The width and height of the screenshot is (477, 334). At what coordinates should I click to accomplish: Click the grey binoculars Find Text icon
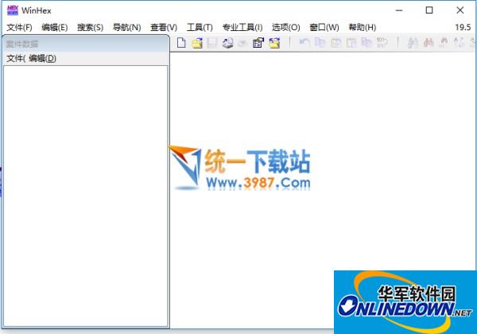click(413, 43)
